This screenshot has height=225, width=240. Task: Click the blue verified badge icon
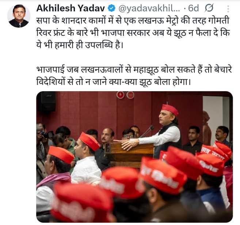point(111,8)
